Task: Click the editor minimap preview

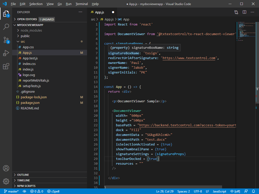Action: click(x=246, y=31)
